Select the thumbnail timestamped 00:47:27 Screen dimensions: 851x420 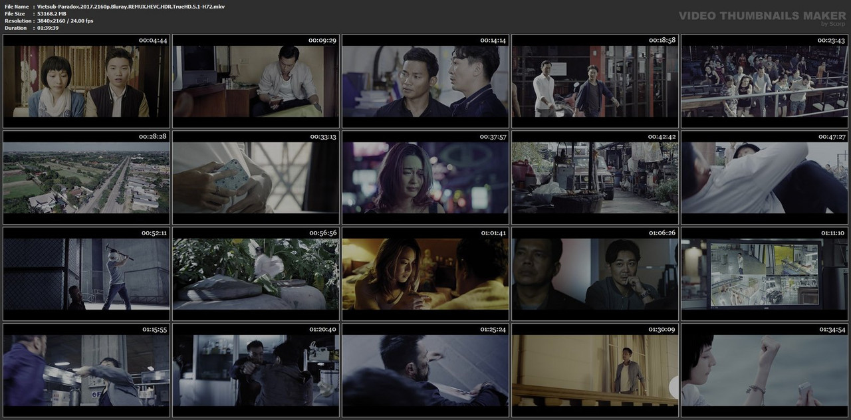pos(765,177)
